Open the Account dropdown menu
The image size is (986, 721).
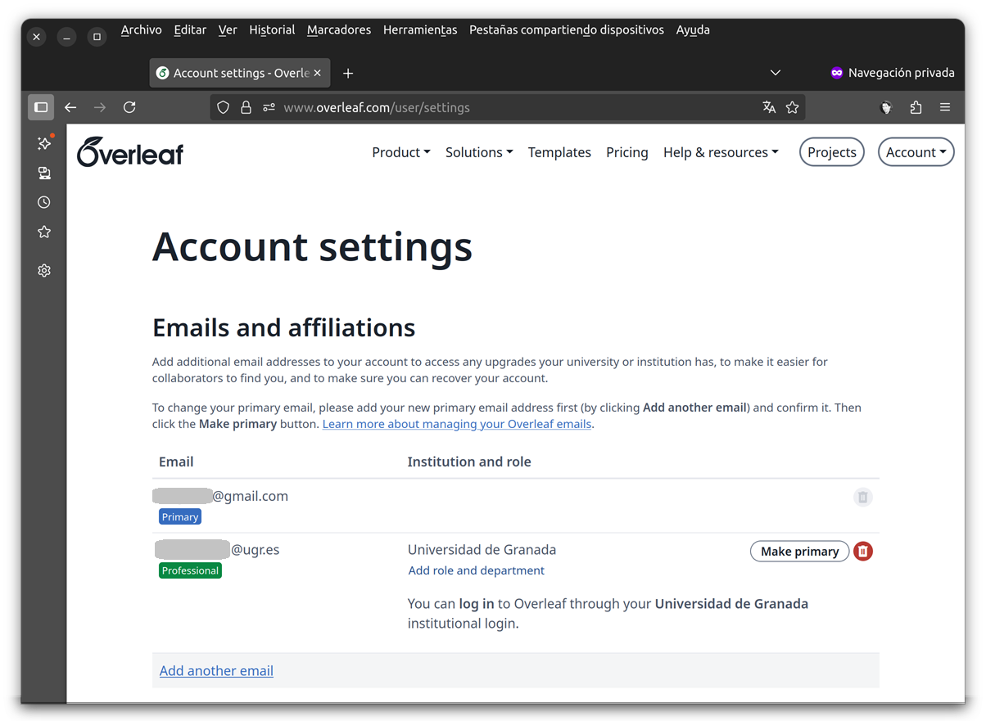[916, 152]
